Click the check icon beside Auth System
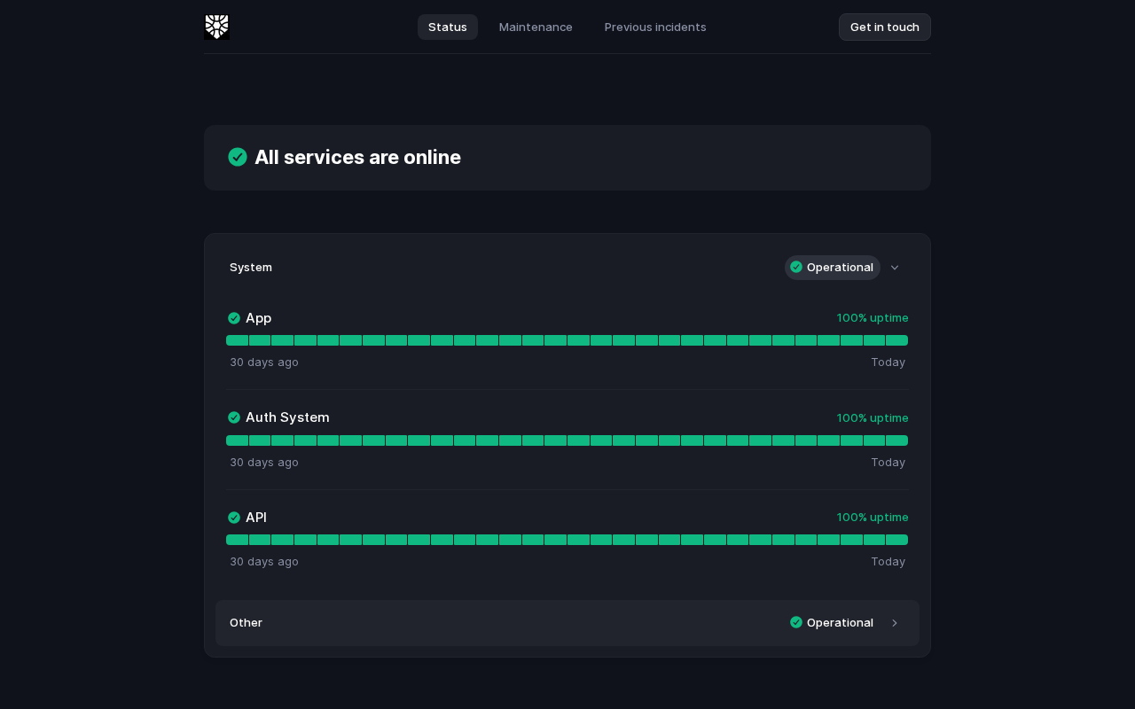This screenshot has width=1135, height=709. coord(234,417)
